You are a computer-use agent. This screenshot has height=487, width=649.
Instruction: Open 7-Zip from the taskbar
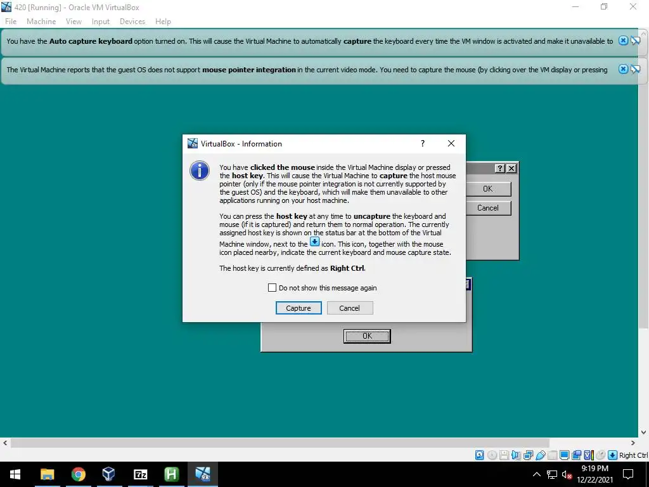[x=140, y=474]
